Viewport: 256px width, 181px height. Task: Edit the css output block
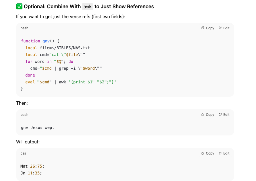[224, 153]
